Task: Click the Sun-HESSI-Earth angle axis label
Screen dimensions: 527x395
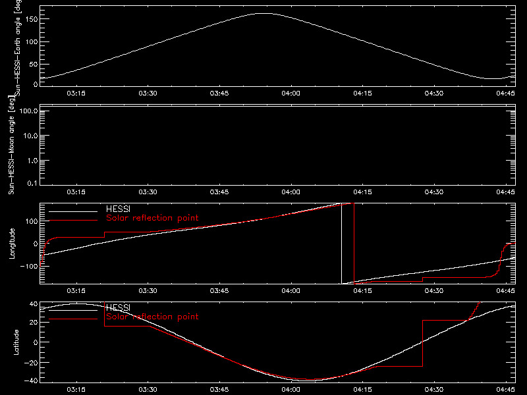Action: (18, 47)
